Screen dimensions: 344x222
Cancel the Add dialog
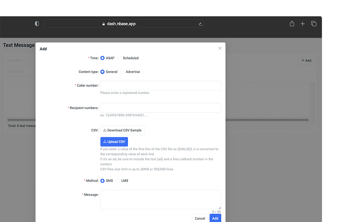tap(200, 218)
